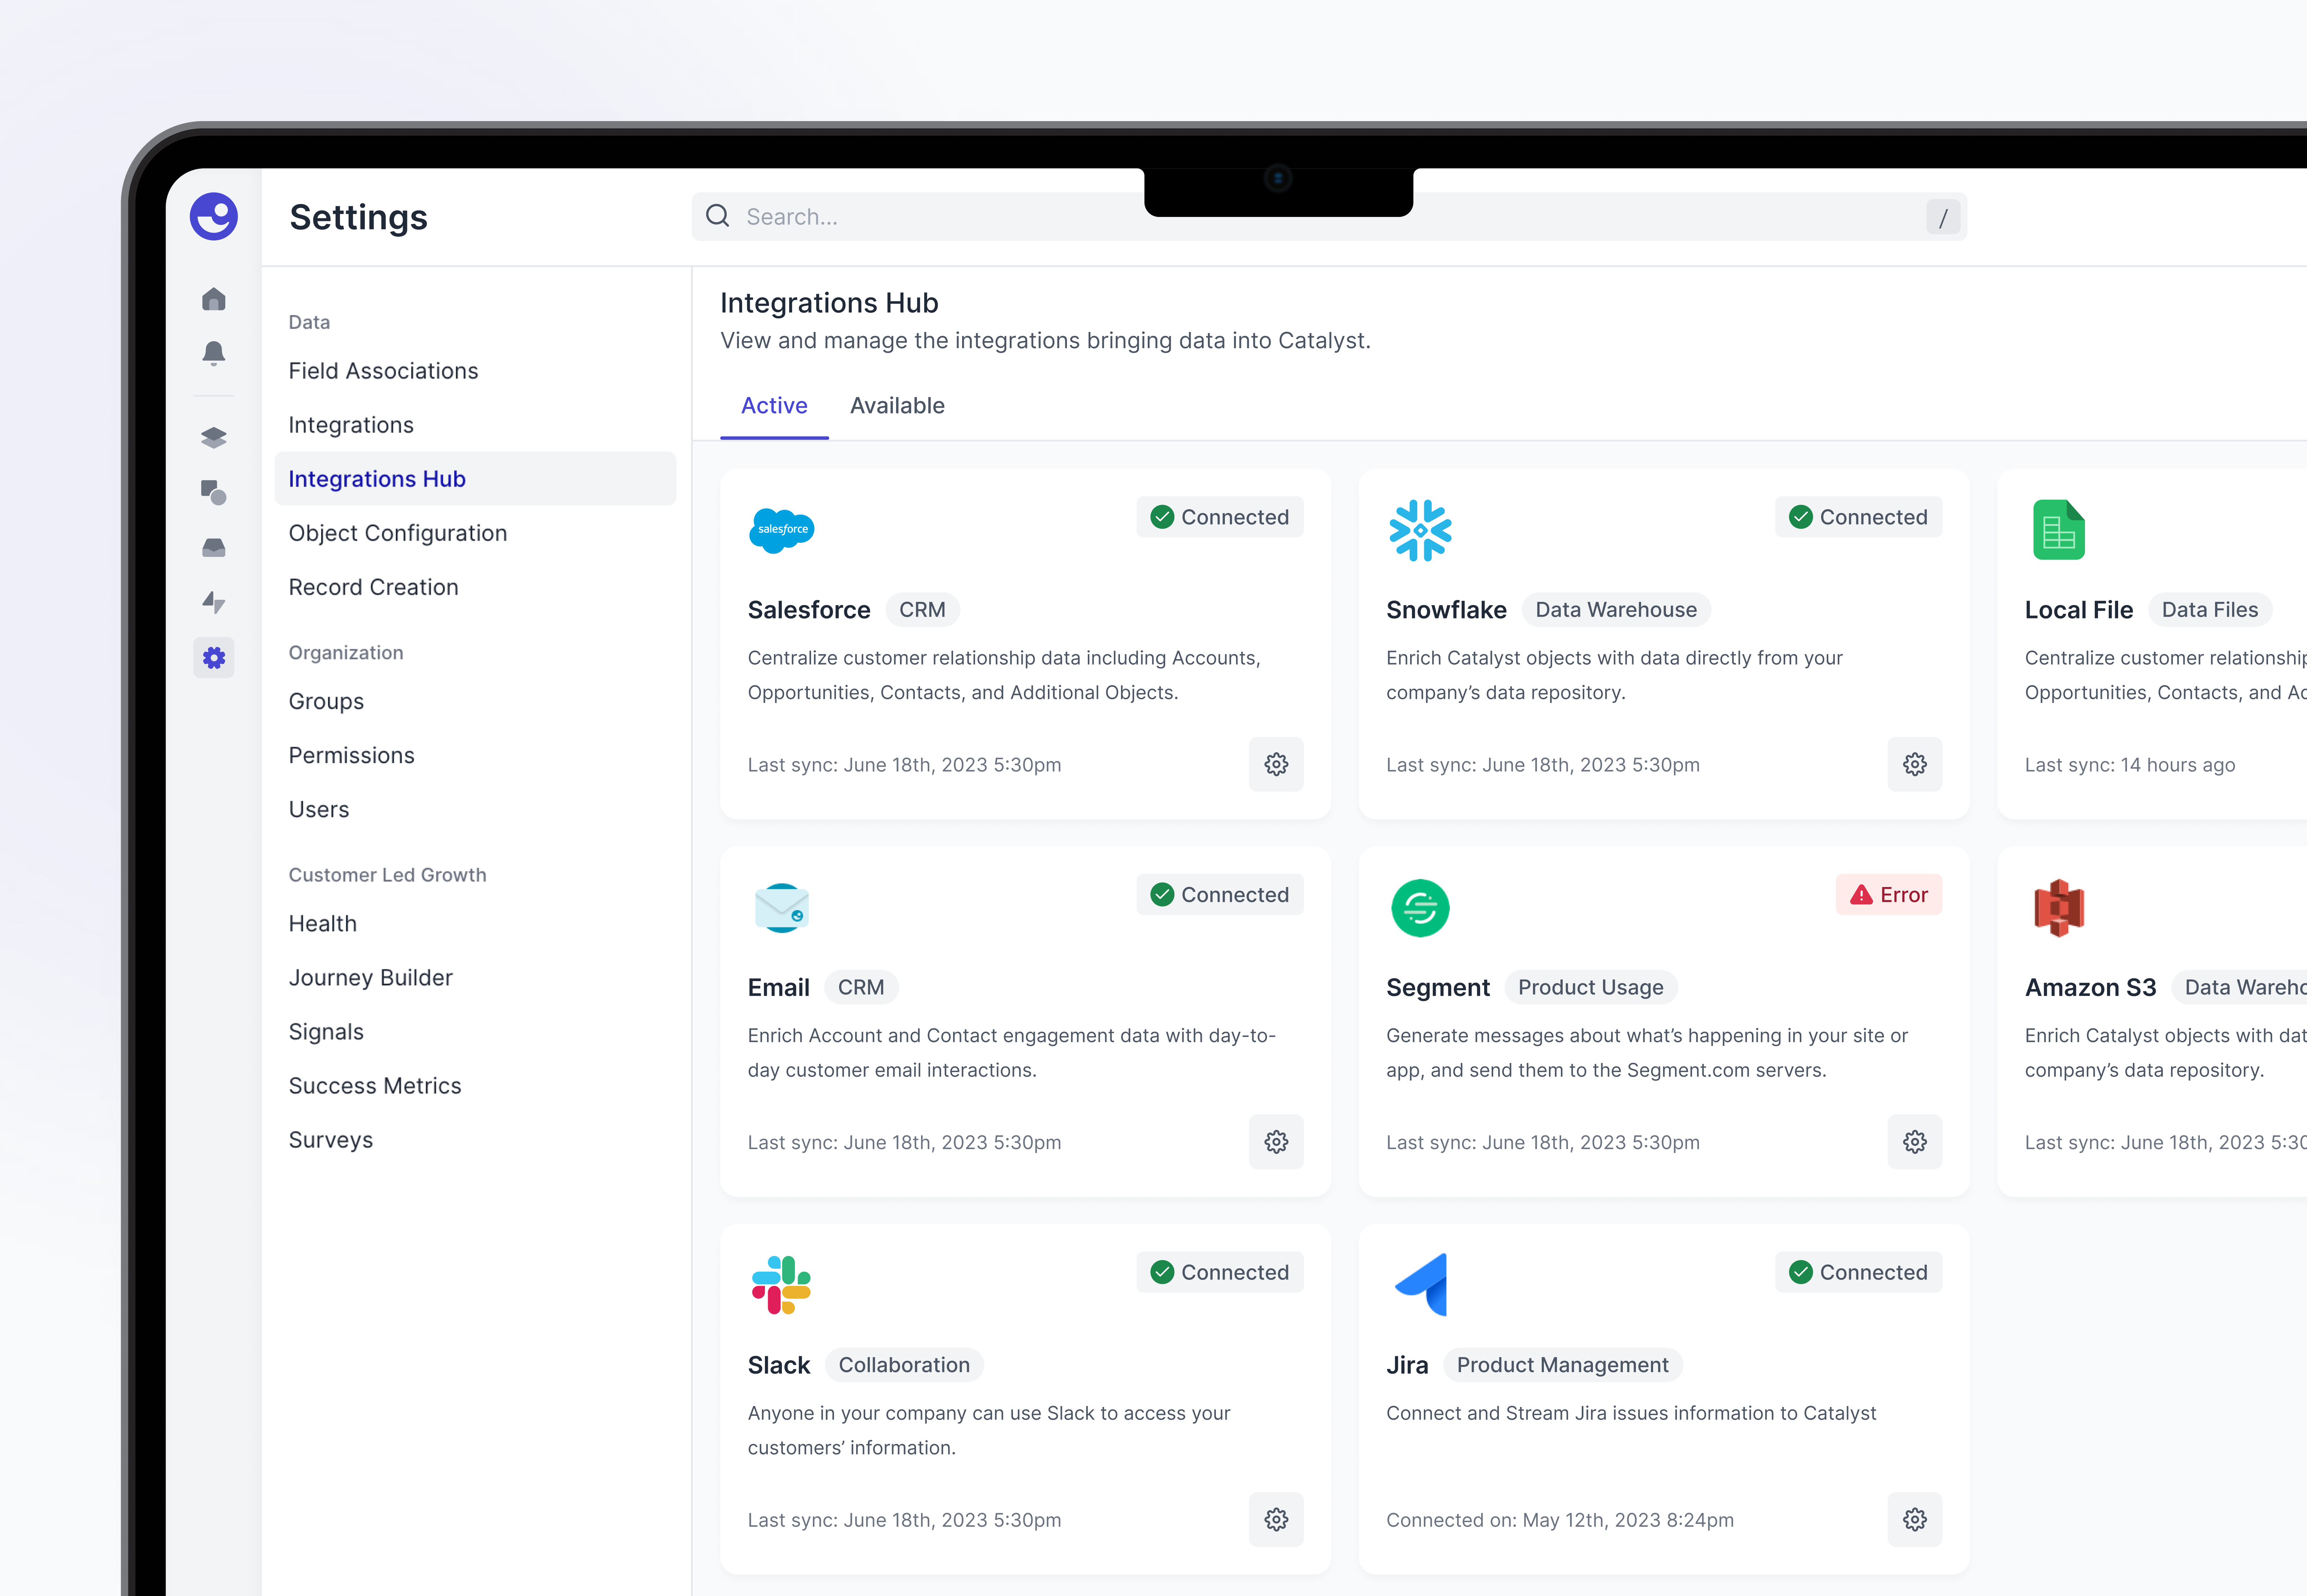Image resolution: width=2307 pixels, height=1596 pixels.
Task: Click the Snowflake logo
Action: (x=1419, y=530)
